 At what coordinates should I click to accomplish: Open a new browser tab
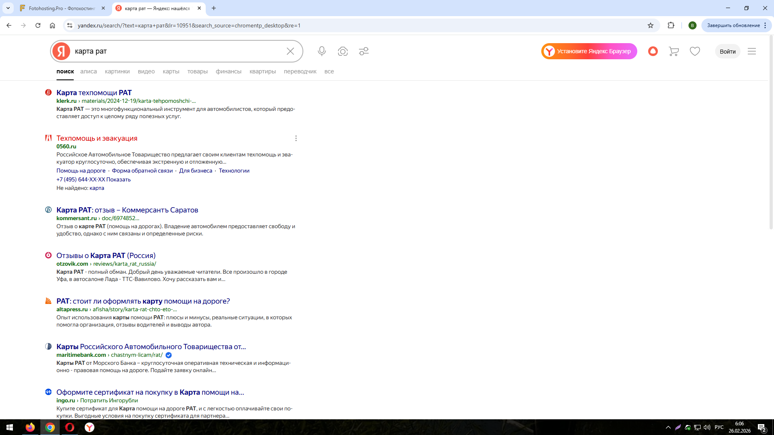coord(214,8)
